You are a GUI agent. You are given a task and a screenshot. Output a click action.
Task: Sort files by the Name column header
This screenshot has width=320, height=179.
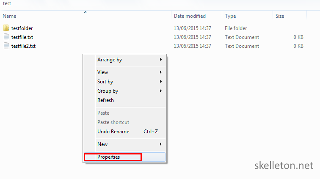(86, 16)
